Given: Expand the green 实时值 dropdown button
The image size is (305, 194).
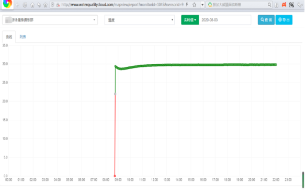Looking at the screenshot, I should 190,20.
